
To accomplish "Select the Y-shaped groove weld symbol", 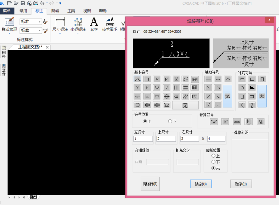I will tap(138, 87).
